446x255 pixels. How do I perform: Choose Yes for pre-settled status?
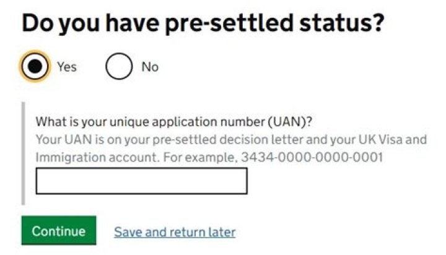click(x=35, y=66)
